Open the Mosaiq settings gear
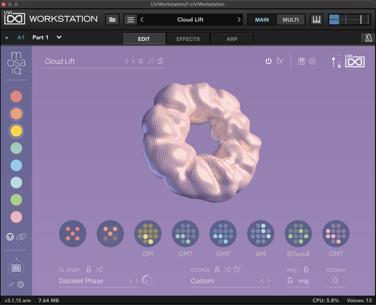 click(x=312, y=61)
